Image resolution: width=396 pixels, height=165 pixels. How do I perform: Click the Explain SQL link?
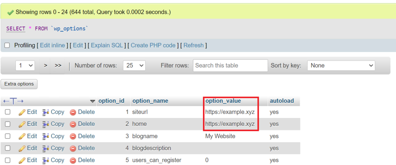click(x=106, y=45)
